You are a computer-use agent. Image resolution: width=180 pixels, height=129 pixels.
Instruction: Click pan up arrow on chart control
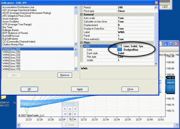(x=70, y=109)
